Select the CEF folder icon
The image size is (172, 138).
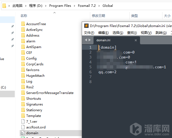coord(23,52)
